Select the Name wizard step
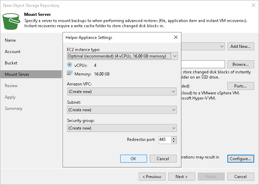Screen dimensions: 259x185 tap(10, 40)
